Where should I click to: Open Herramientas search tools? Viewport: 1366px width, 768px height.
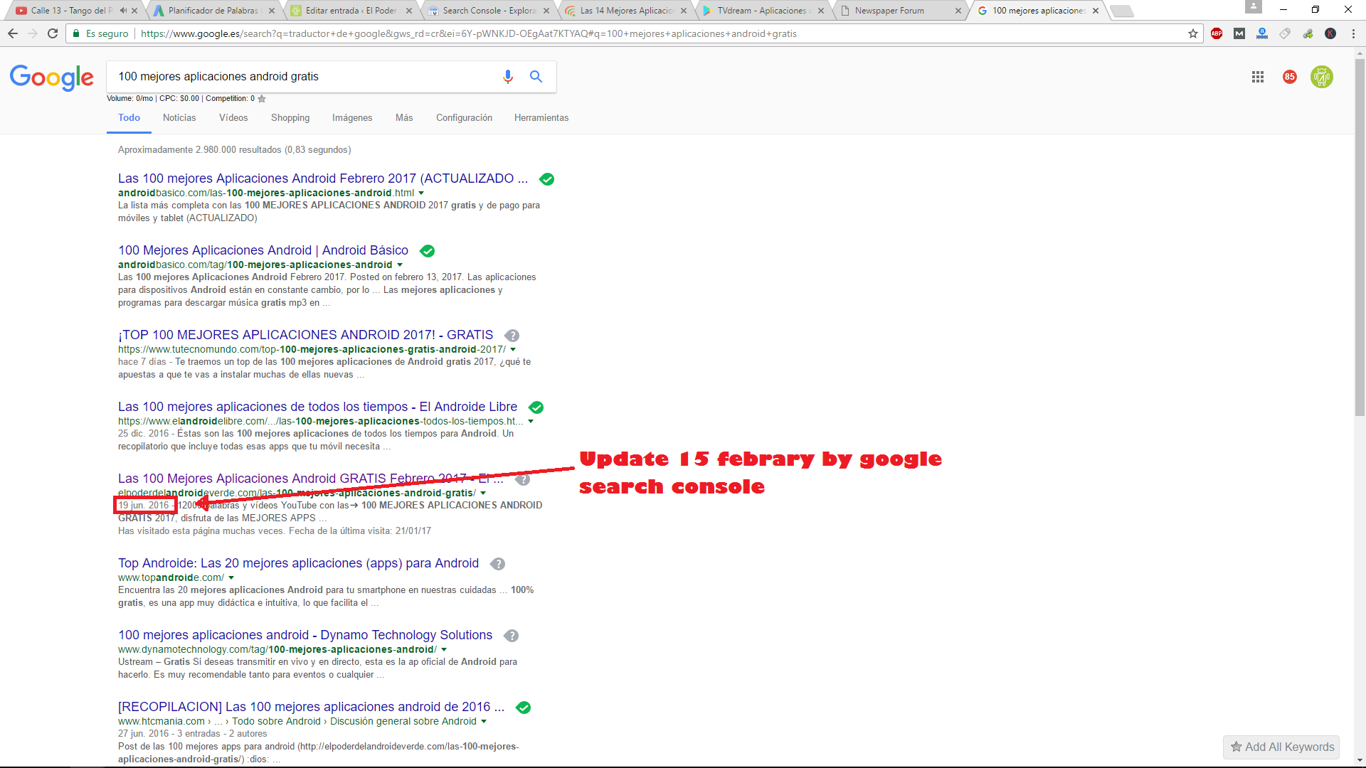coord(541,118)
